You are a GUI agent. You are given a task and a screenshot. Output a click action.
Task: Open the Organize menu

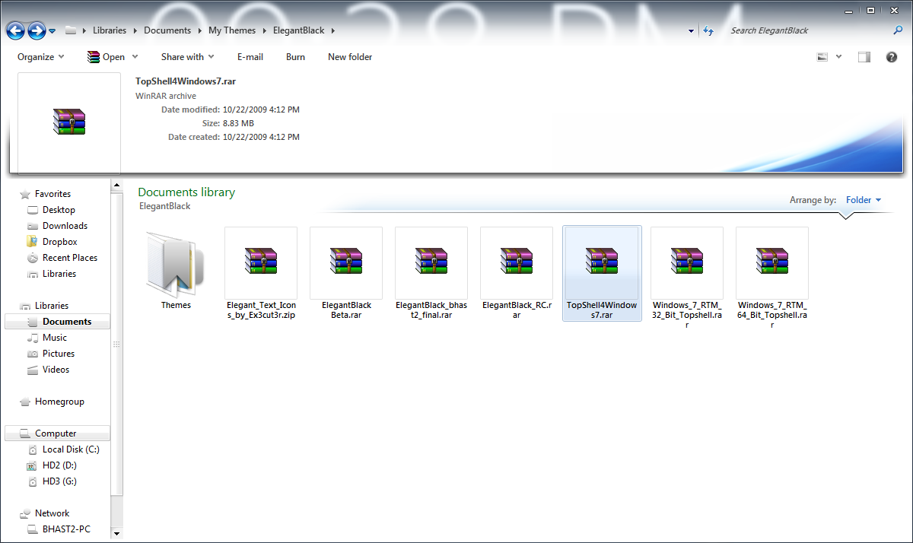tap(41, 57)
